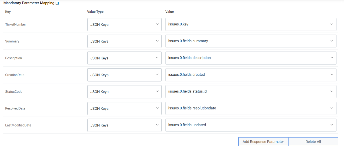Click the Mandatory Parameter Mapping info icon
Screen dimensions: 344x148
[x=57, y=3]
